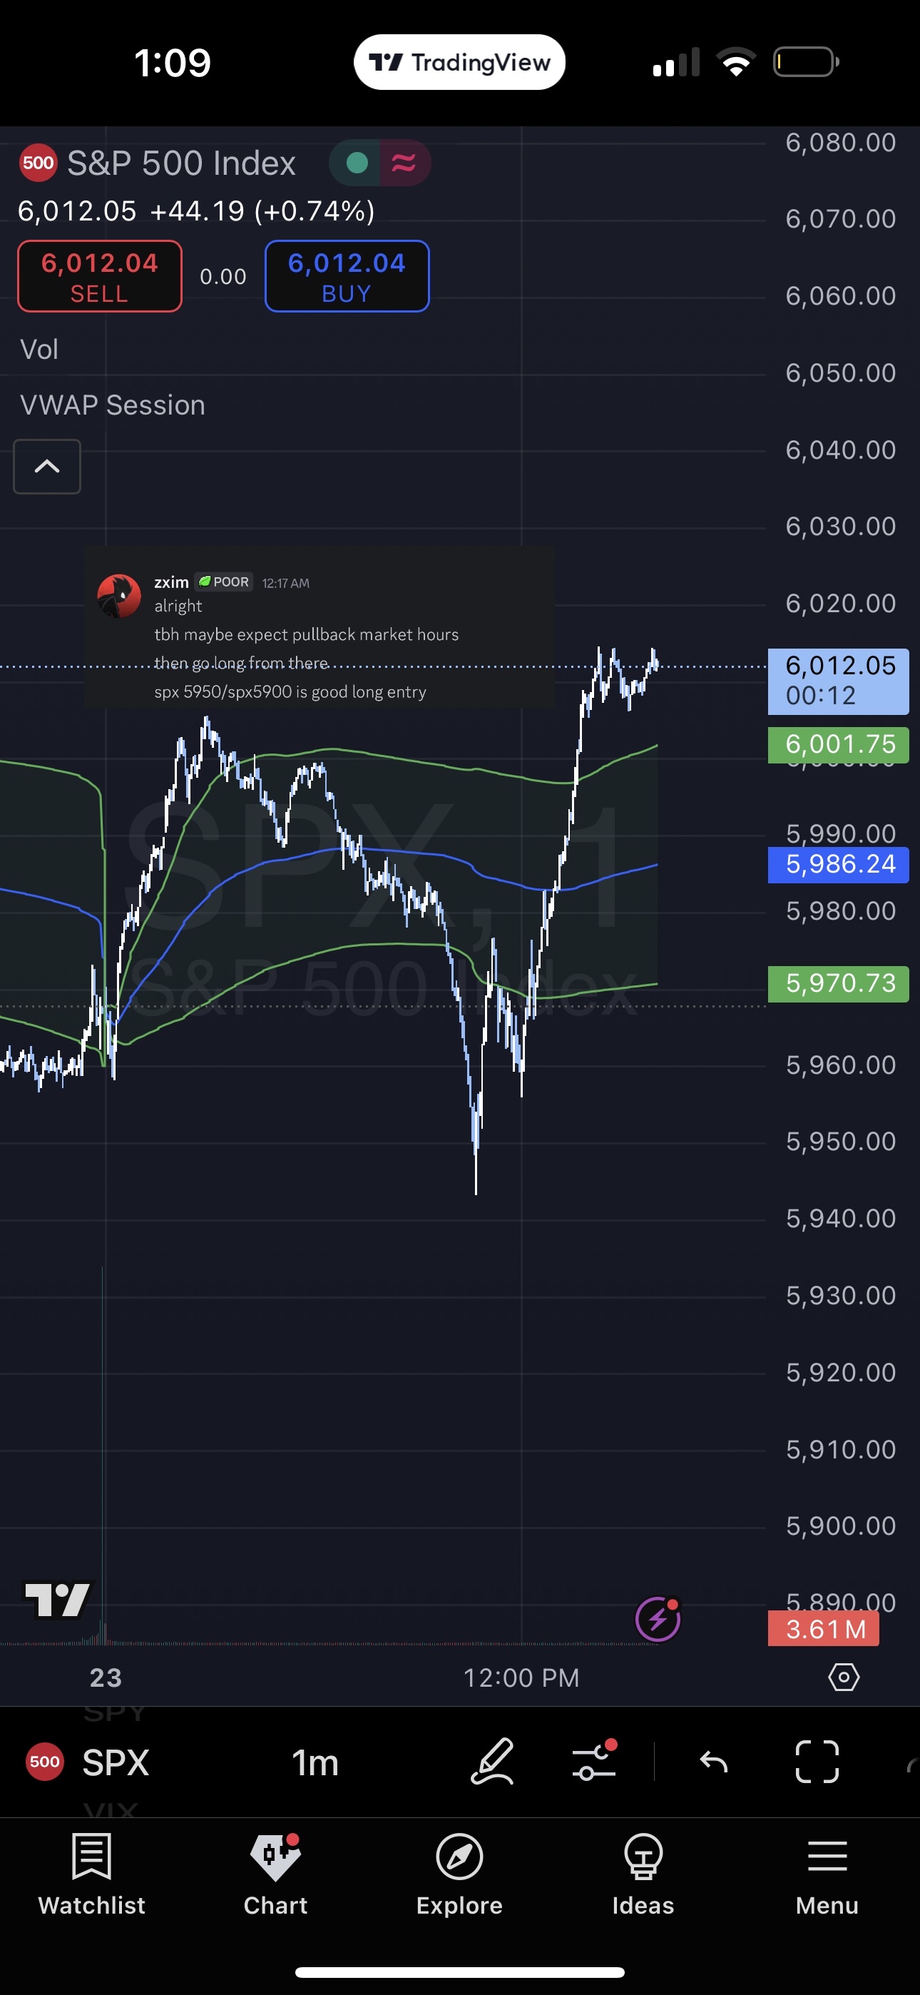Switch to the Ideas tab
920x1995 pixels.
(643, 1874)
